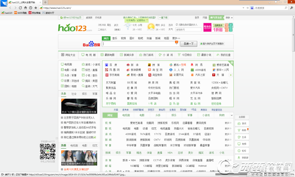The height and width of the screenshot is (177, 295).
Task: Click the hao123 logo
Action: pyautogui.click(x=75, y=28)
